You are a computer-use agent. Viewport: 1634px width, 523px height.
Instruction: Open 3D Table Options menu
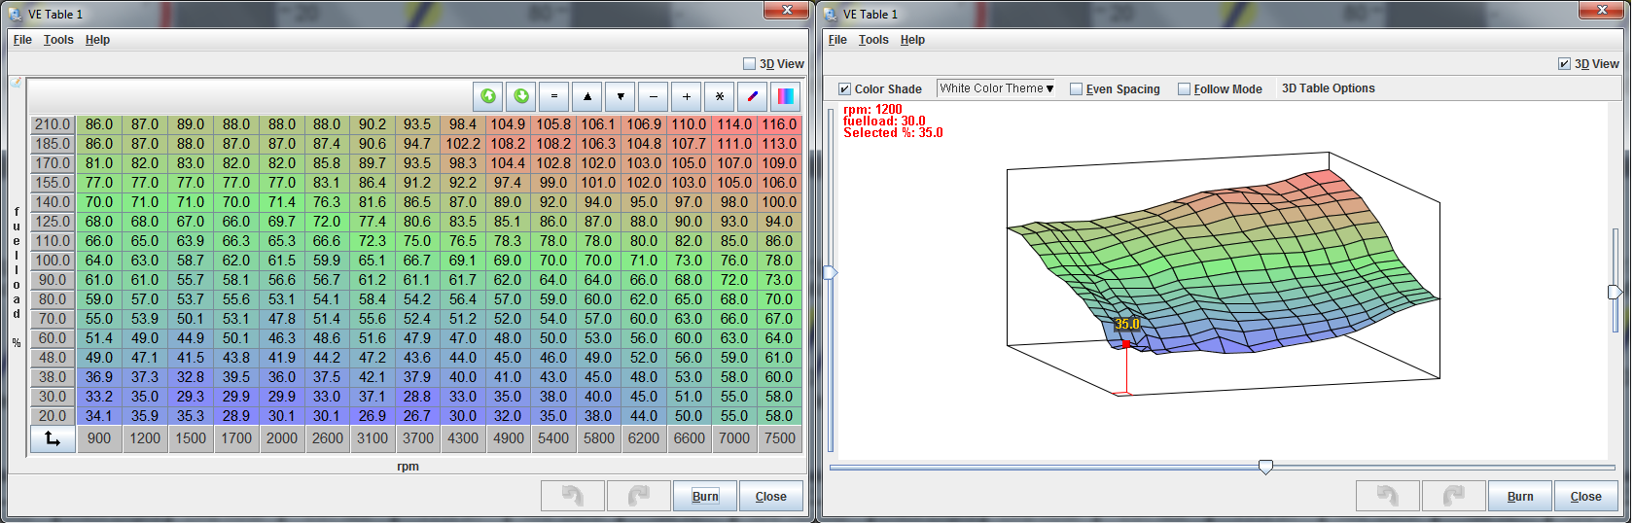(1328, 88)
